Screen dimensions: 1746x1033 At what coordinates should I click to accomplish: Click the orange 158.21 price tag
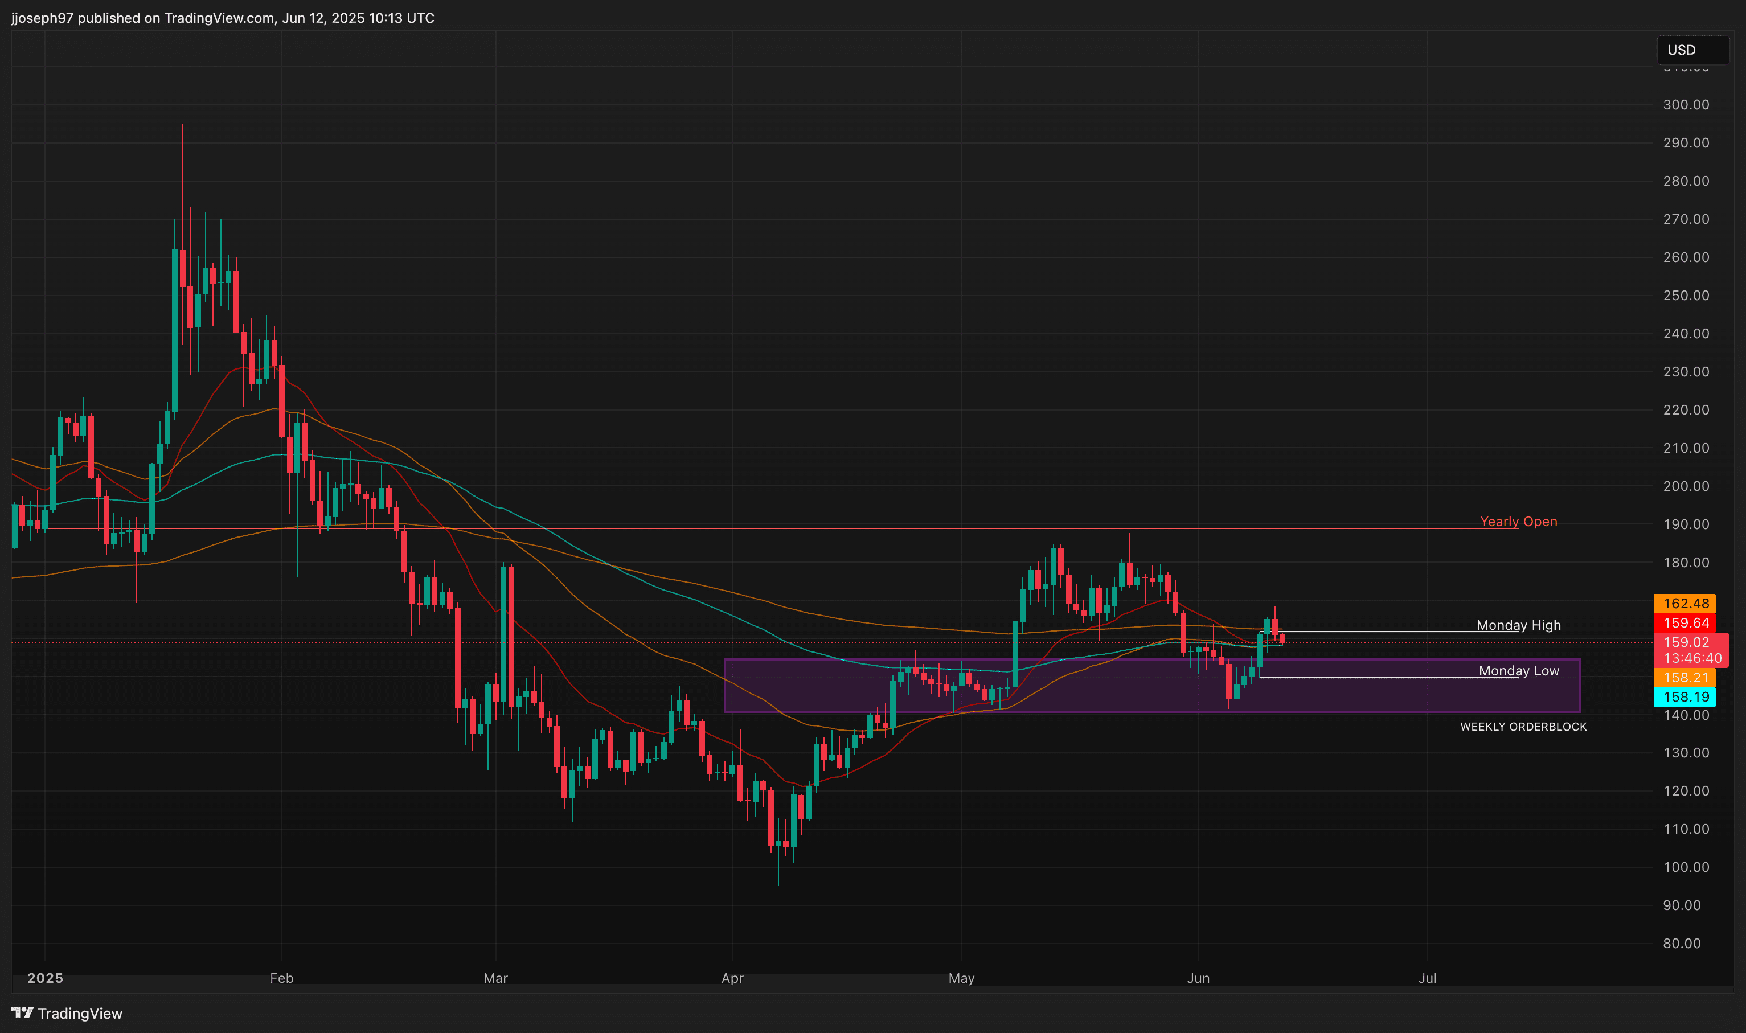tap(1684, 677)
